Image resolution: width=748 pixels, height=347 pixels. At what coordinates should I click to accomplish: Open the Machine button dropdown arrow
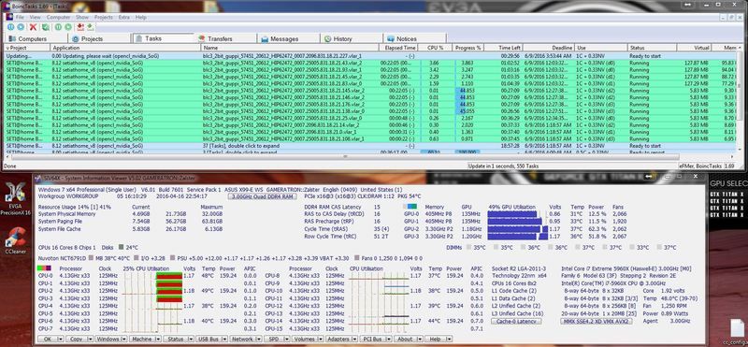(x=158, y=339)
